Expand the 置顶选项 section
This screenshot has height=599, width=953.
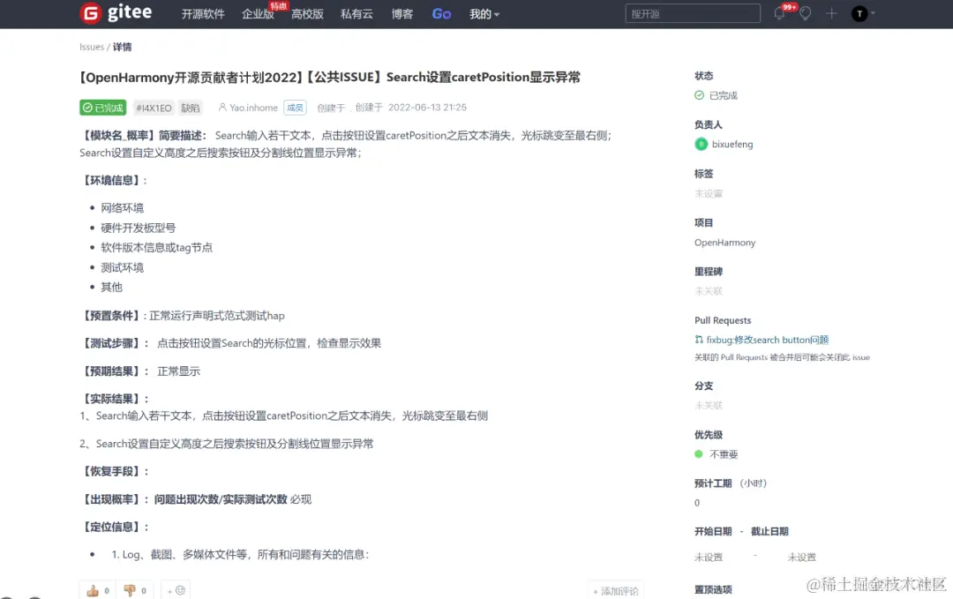coord(713,588)
